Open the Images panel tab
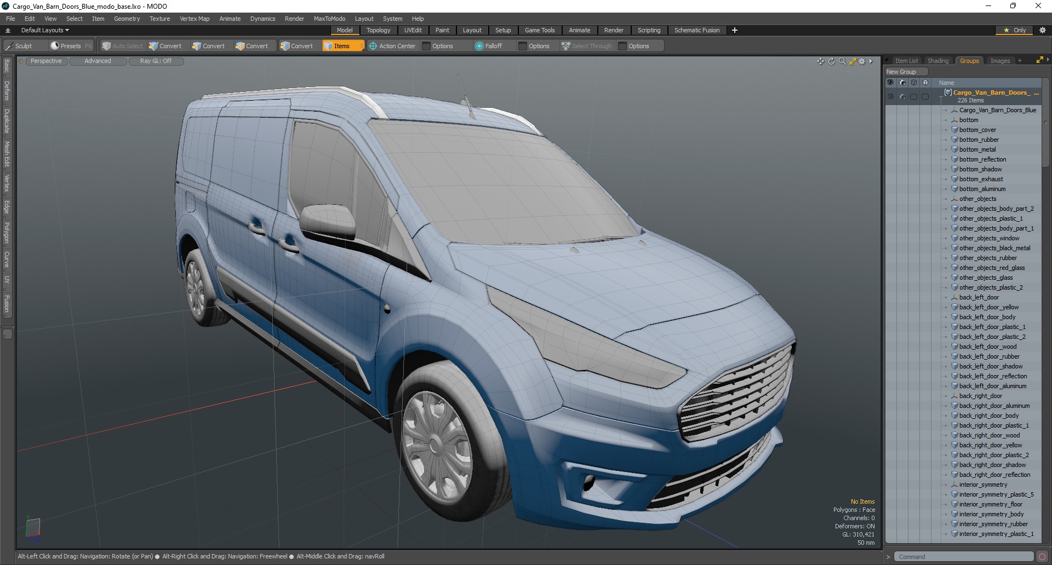 click(1000, 61)
